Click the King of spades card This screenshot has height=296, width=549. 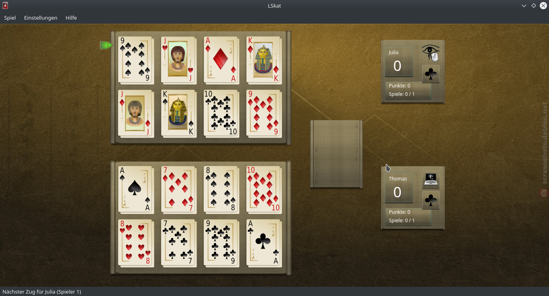(x=178, y=113)
